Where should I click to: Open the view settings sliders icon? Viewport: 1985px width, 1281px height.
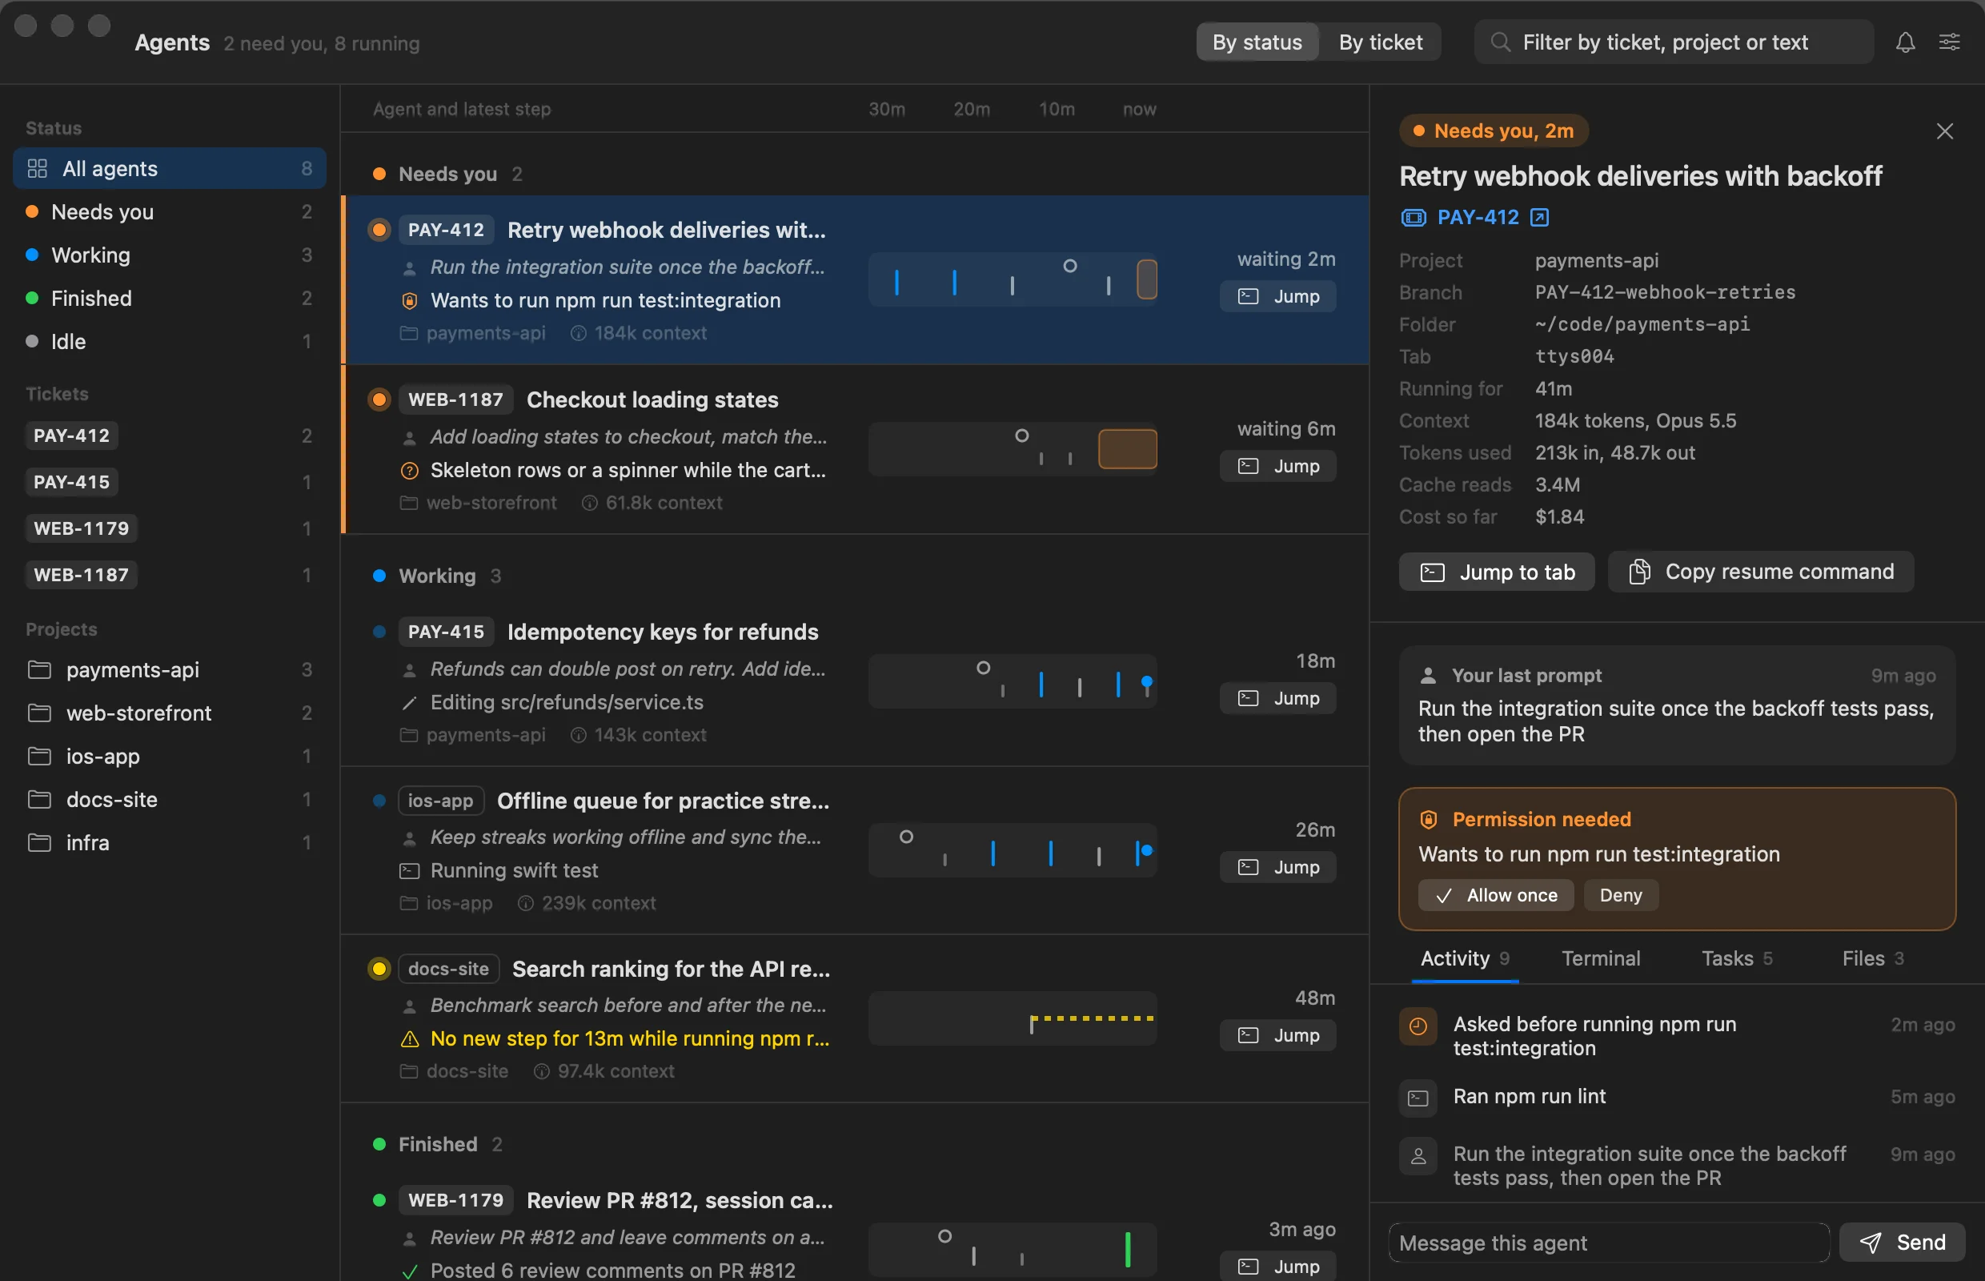(1949, 42)
